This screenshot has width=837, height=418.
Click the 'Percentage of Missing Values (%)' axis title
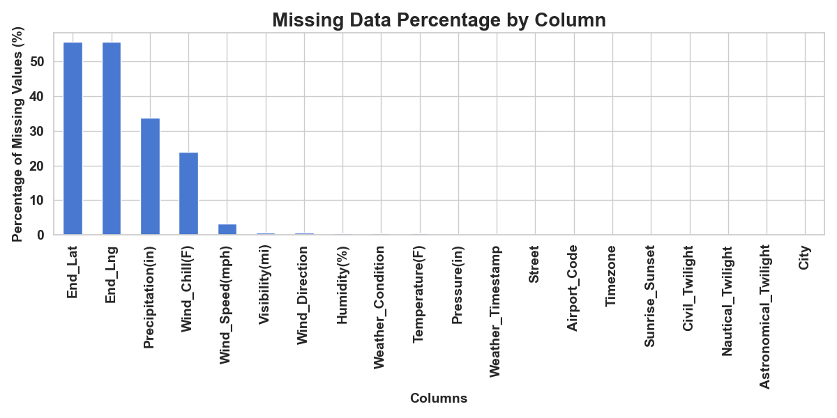(x=18, y=134)
